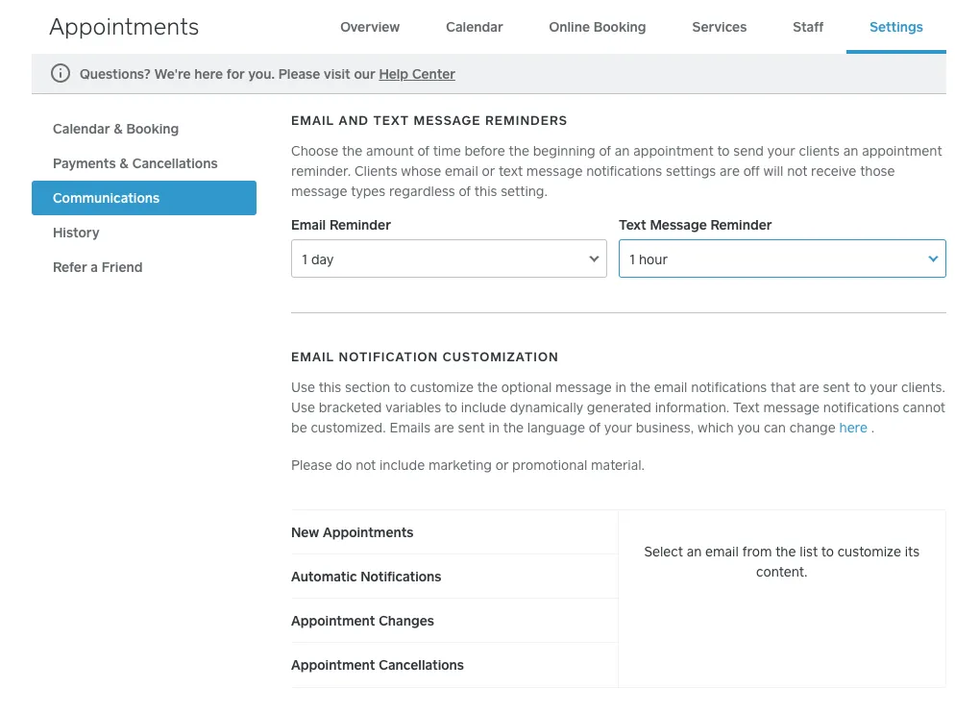Open Payments & Cancellations settings
955x713 pixels.
(x=134, y=163)
